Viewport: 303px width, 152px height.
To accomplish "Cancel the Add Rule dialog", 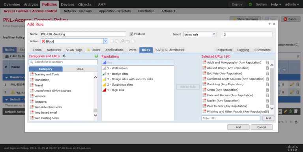I will click(262, 127).
